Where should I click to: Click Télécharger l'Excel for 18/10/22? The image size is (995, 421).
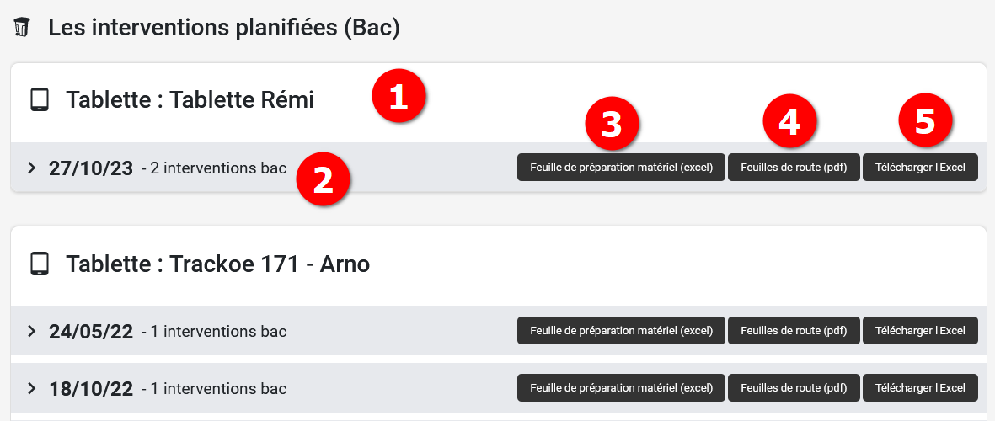920,388
